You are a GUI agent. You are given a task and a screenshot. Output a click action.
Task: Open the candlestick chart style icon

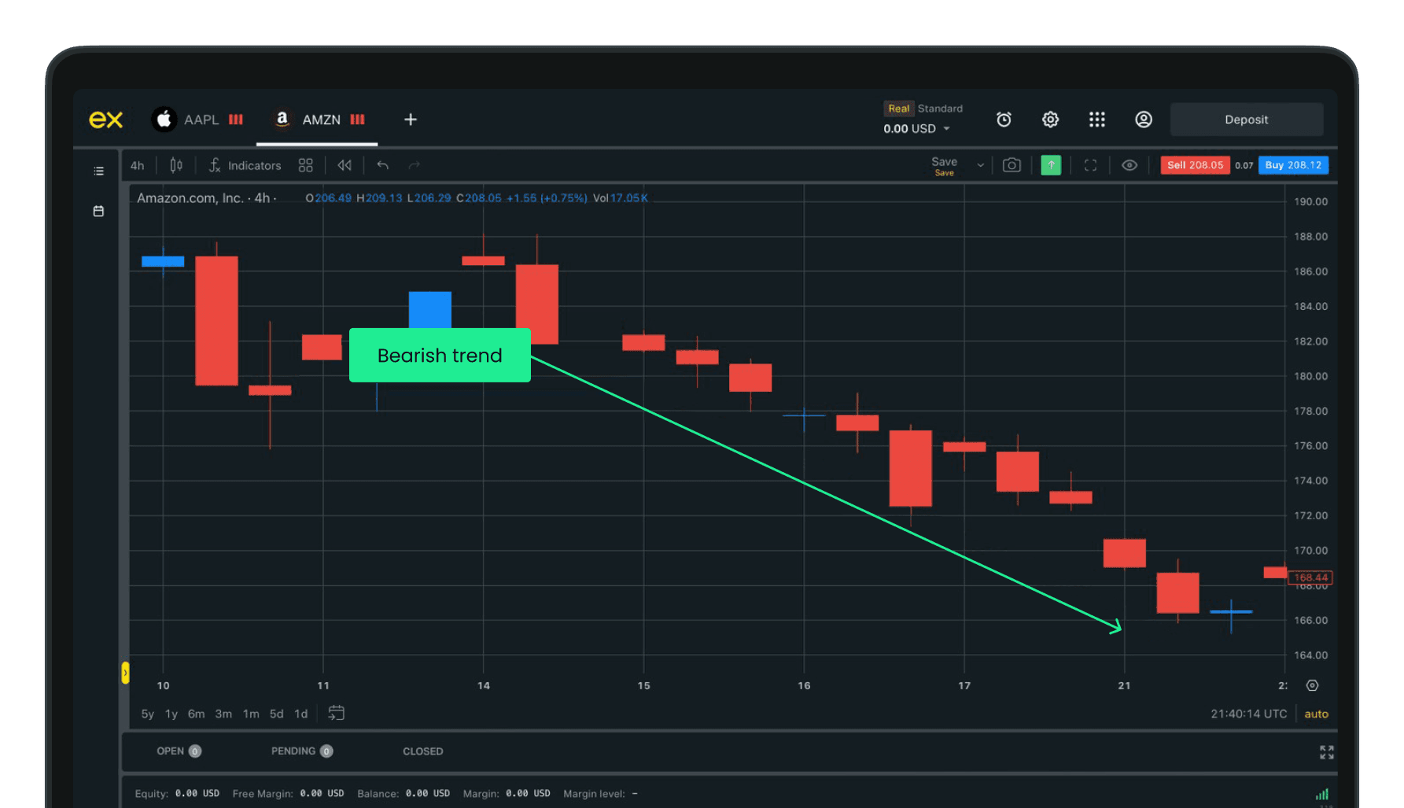click(x=176, y=165)
